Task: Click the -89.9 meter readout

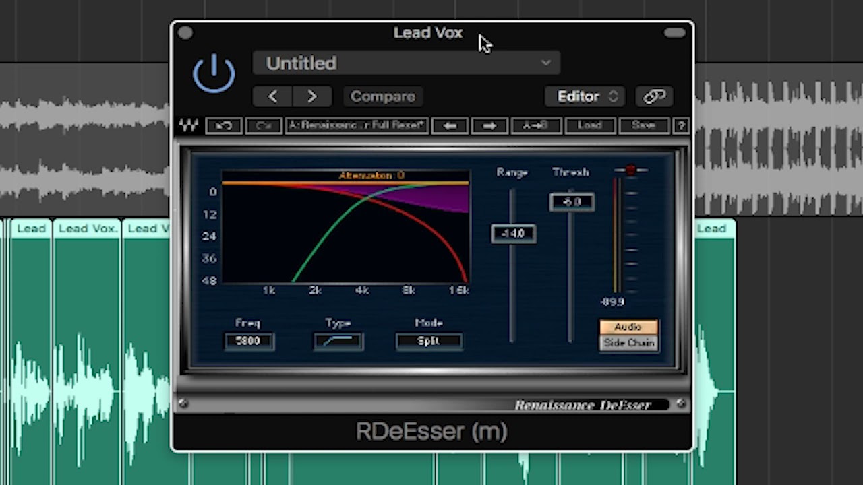Action: coord(612,302)
